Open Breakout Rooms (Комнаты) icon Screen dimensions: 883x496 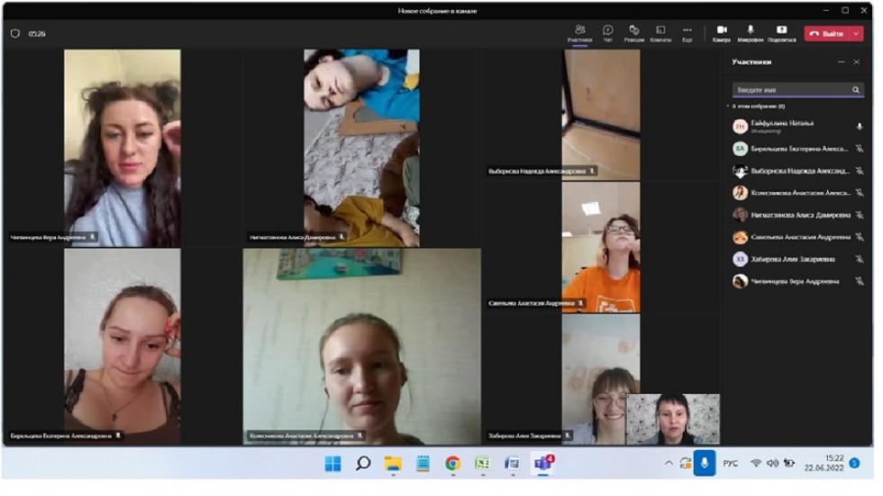coord(660,32)
